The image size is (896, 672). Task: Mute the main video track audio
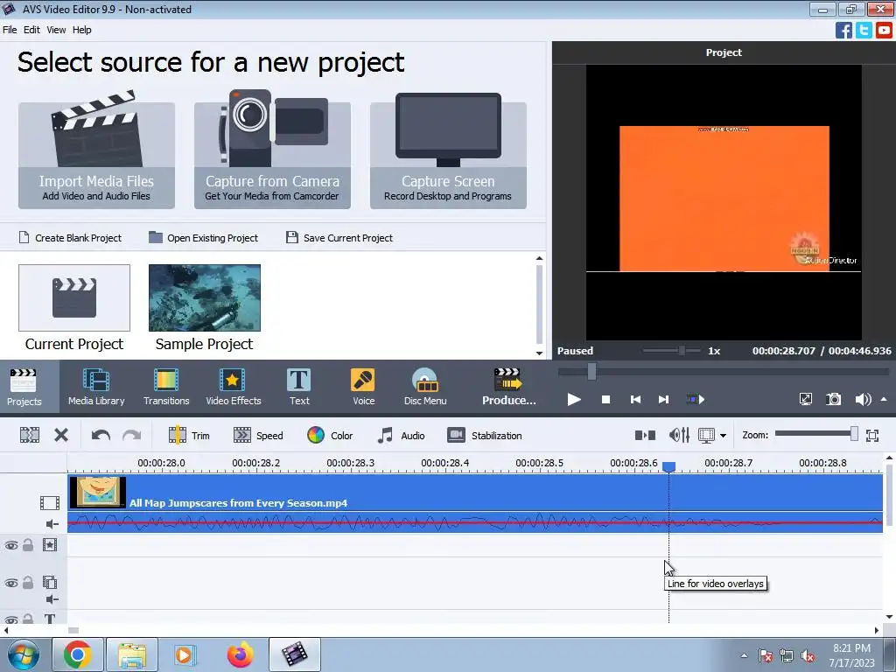[x=52, y=524]
